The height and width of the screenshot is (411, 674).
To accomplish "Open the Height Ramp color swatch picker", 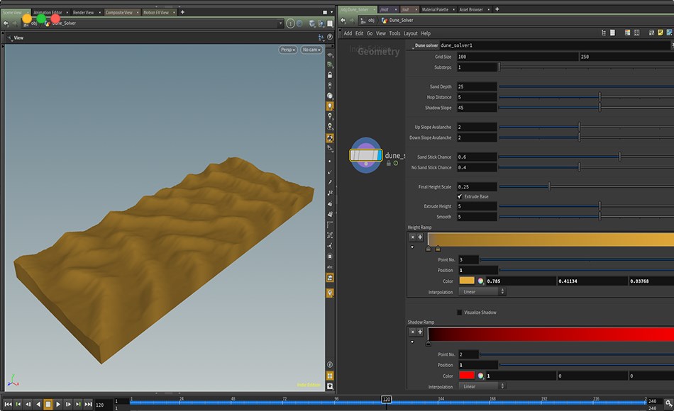I will coord(466,281).
